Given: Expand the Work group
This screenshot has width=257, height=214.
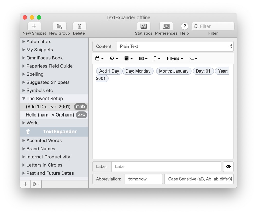Looking at the screenshot, I should click(24, 123).
